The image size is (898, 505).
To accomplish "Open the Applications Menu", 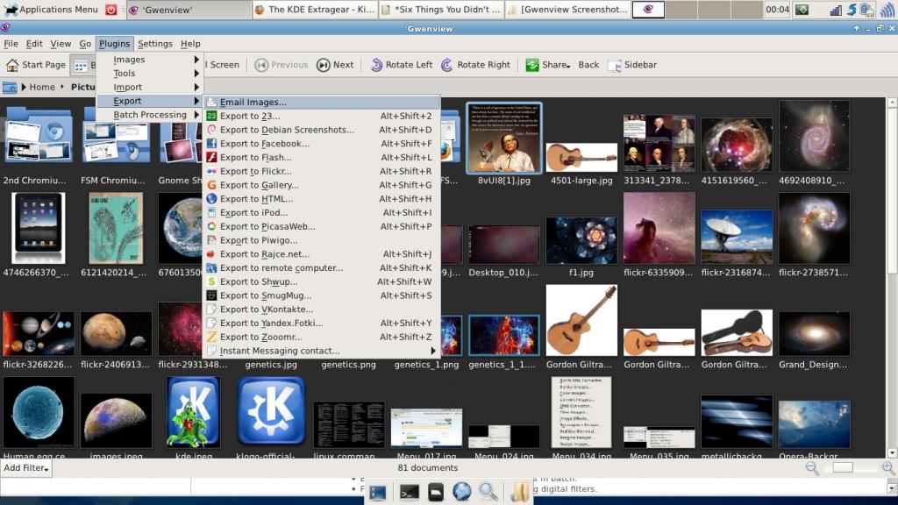I will pos(51,9).
